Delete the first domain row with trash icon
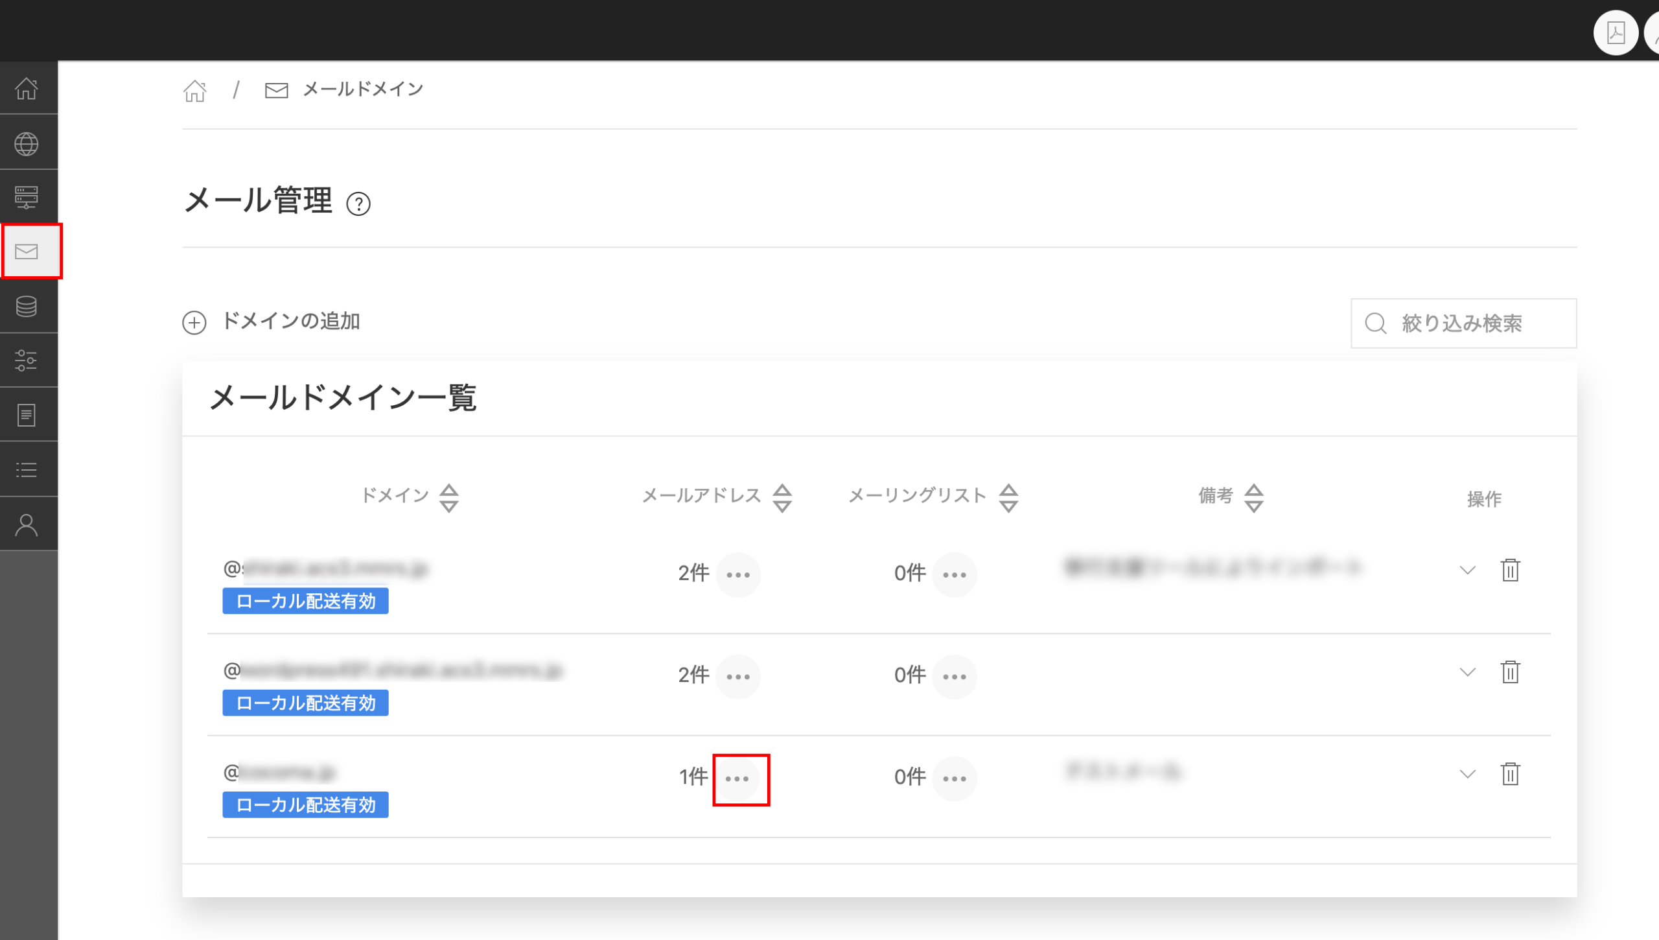This screenshot has width=1659, height=940. (1510, 570)
